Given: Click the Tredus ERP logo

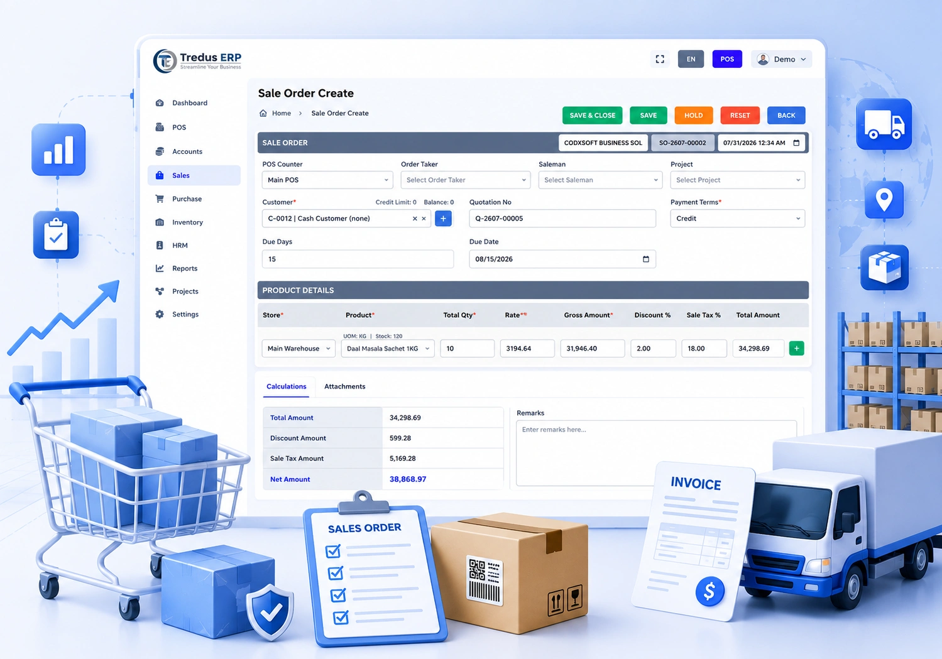Looking at the screenshot, I should 198,61.
